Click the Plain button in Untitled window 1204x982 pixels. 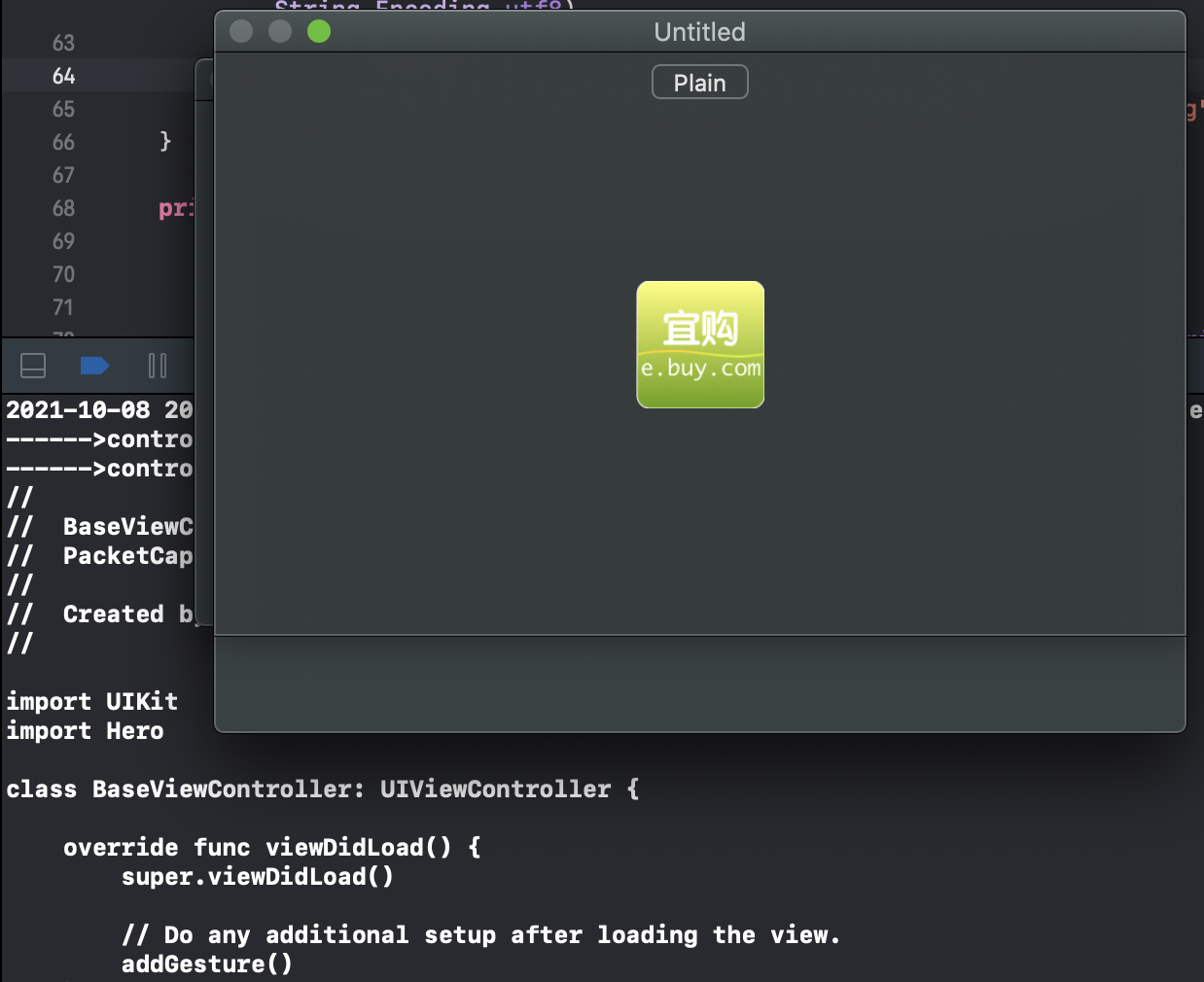point(699,83)
